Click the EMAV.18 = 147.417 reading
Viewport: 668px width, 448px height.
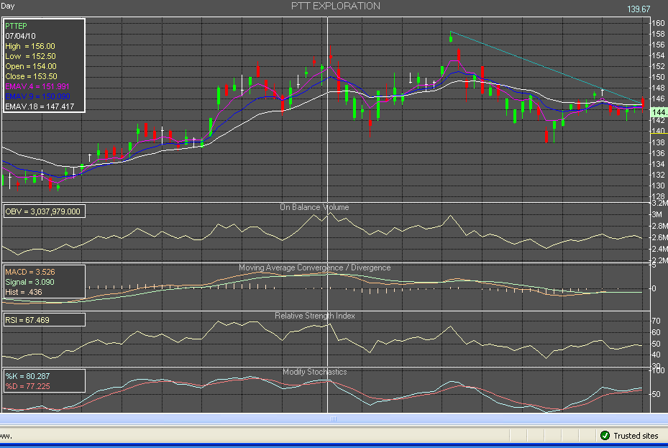pos(40,106)
